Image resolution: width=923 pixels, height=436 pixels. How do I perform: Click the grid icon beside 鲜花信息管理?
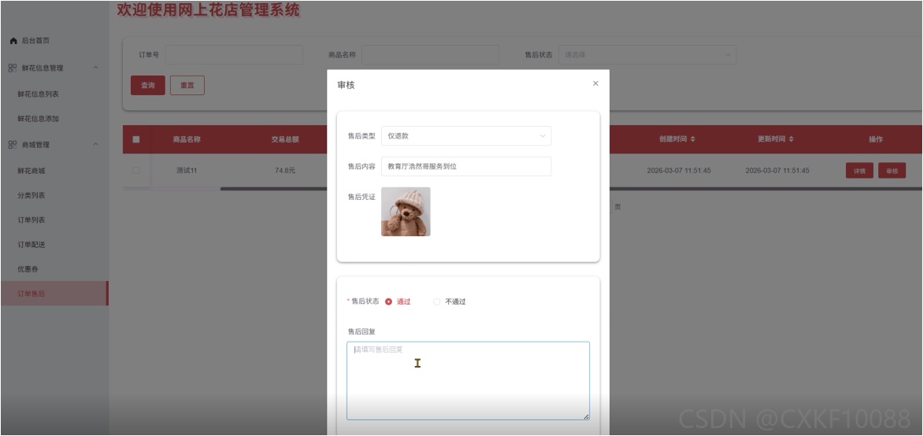coord(13,68)
